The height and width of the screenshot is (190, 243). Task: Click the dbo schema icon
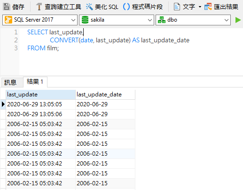point(162,20)
